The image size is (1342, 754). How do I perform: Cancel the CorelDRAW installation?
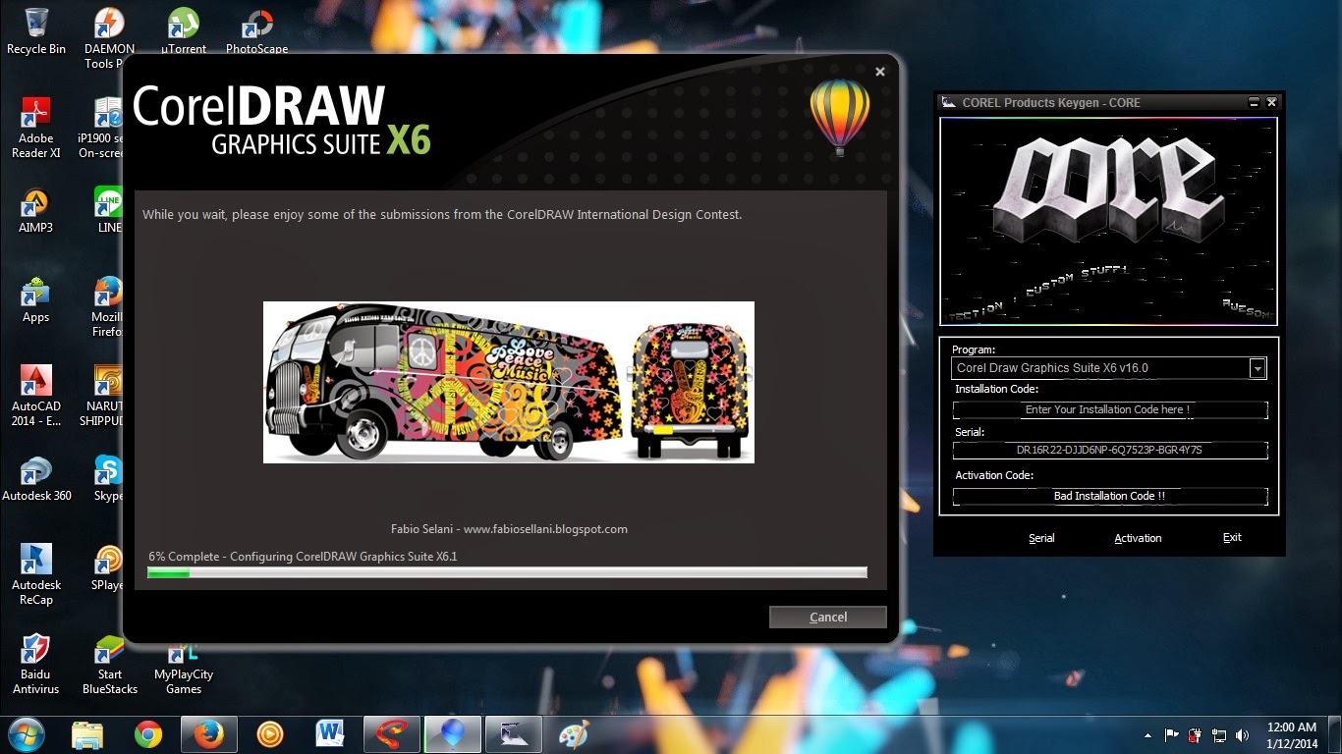827,617
